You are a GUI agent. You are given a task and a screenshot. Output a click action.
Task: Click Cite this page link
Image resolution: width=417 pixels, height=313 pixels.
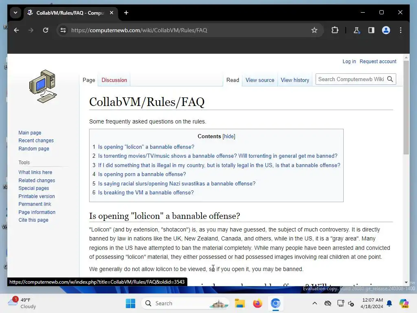(33, 220)
